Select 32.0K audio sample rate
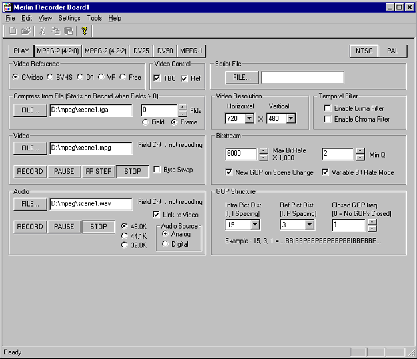 point(134,245)
